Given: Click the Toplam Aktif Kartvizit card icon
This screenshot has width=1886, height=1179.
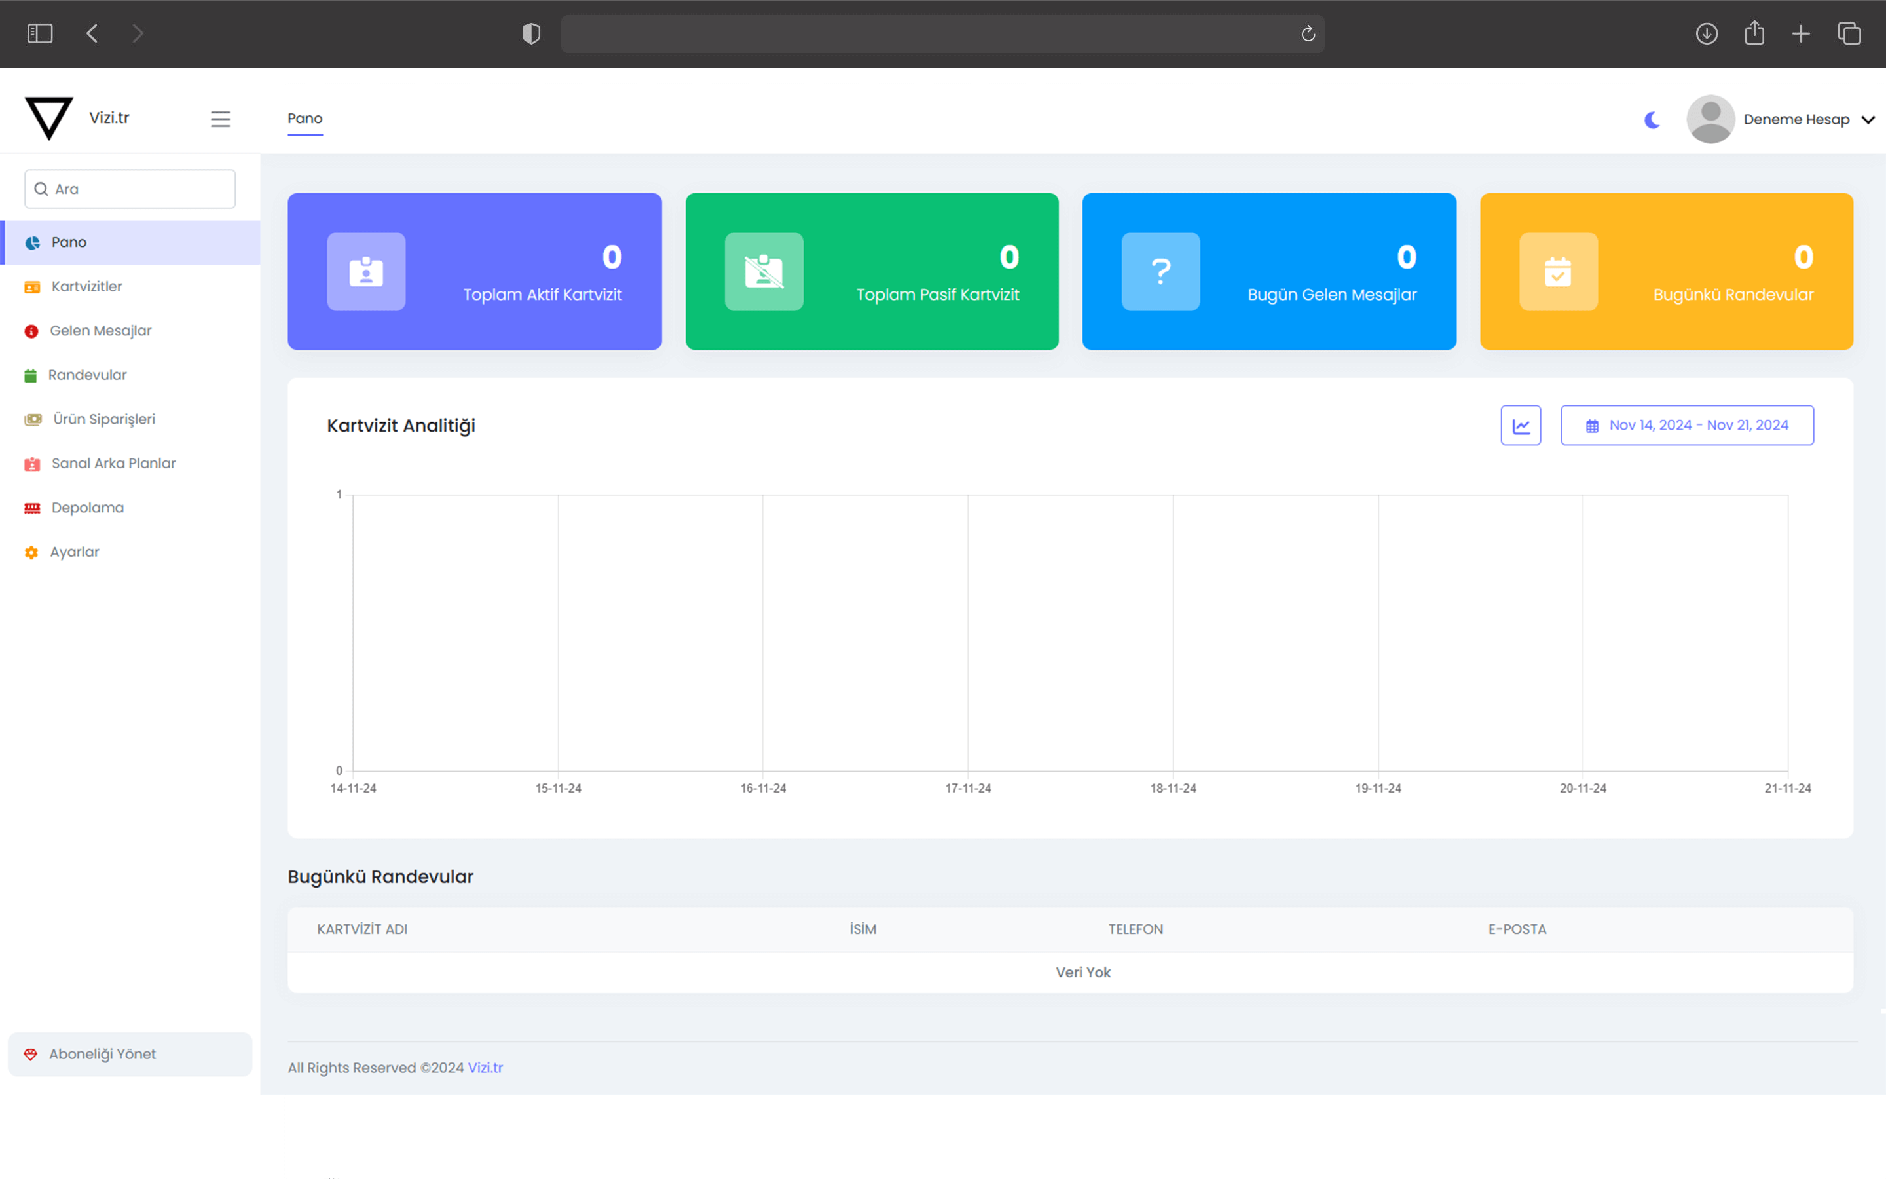Looking at the screenshot, I should 366,271.
